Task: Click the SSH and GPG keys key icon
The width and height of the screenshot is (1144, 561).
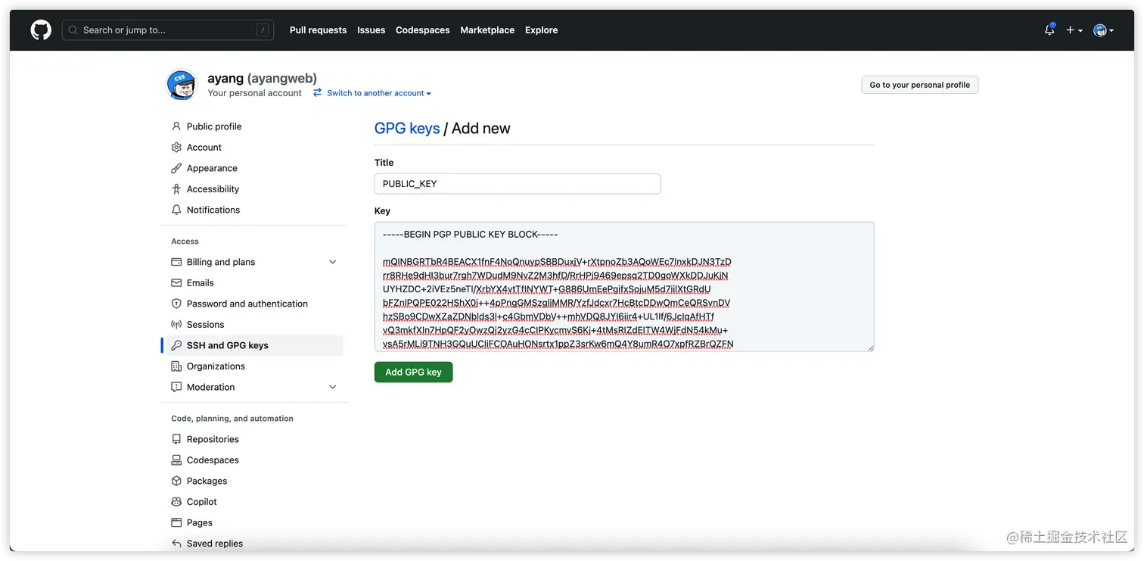Action: pos(176,345)
